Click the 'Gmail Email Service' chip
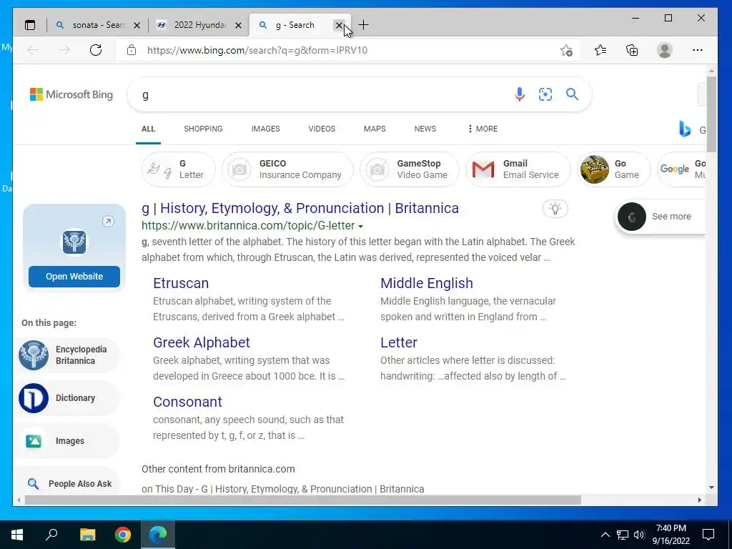 (x=518, y=169)
